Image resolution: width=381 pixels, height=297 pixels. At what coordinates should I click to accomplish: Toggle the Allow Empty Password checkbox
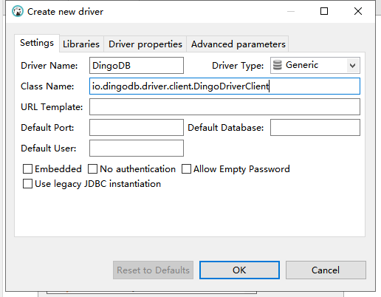(x=186, y=169)
